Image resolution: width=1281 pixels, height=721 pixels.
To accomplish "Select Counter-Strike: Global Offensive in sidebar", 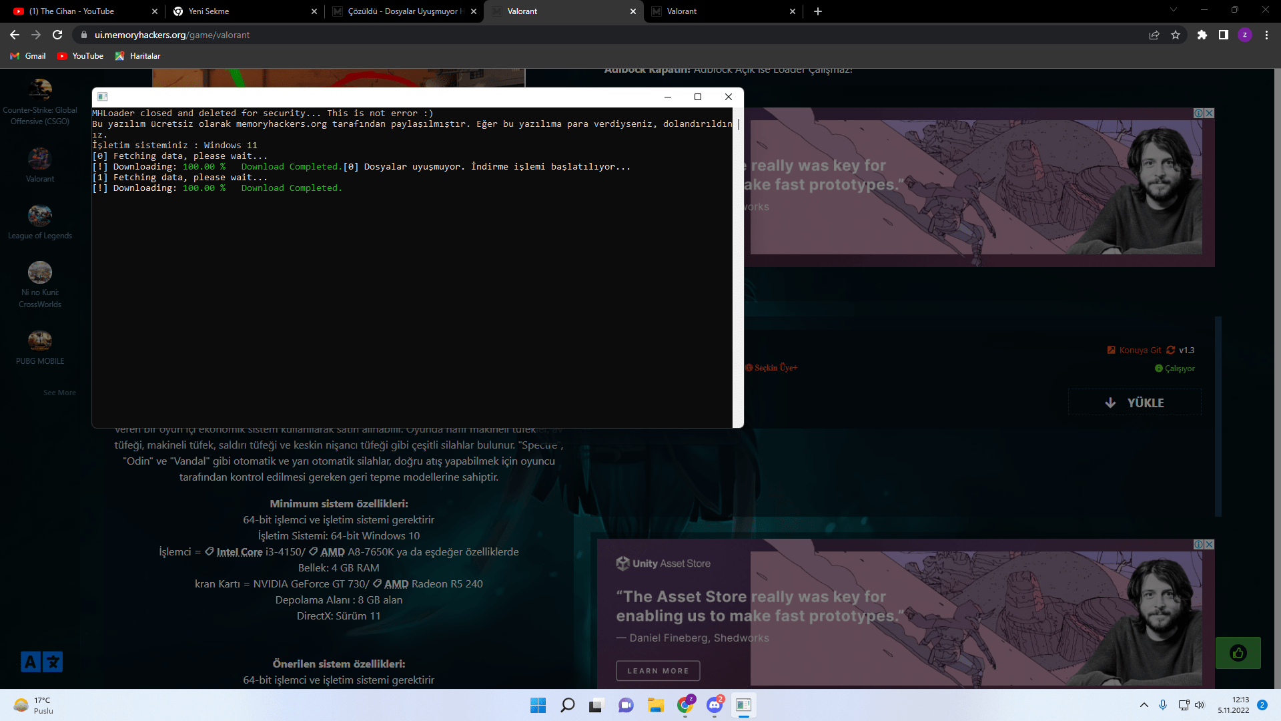I will (x=40, y=102).
